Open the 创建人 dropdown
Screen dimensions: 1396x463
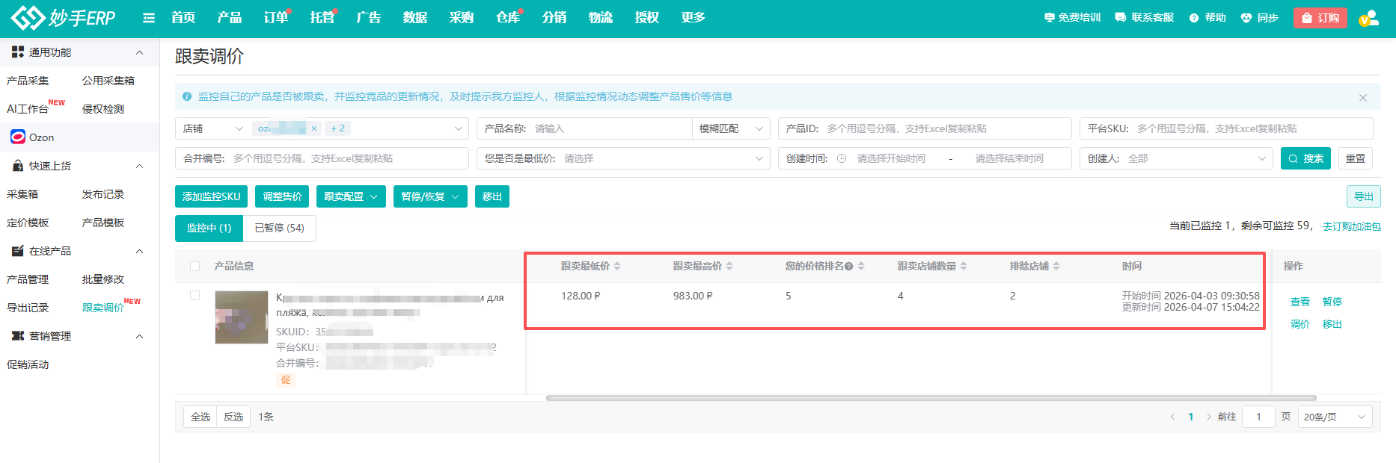pyautogui.click(x=1176, y=158)
